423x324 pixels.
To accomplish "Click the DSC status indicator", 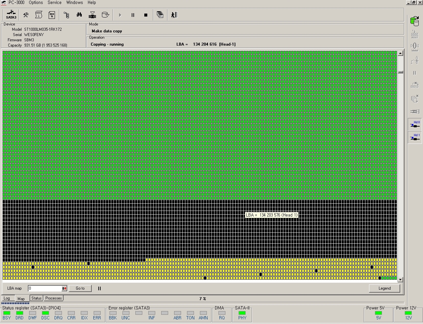I will [x=45, y=313].
